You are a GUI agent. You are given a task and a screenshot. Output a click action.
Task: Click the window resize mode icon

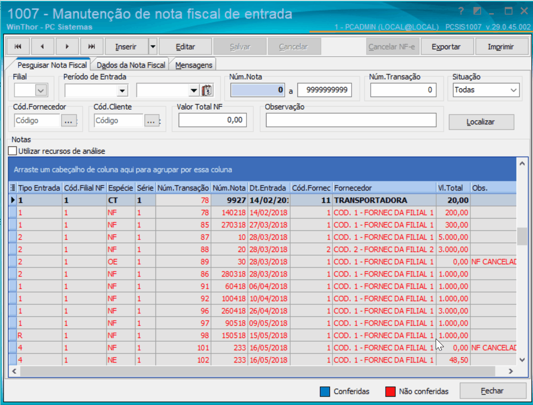pos(477,11)
